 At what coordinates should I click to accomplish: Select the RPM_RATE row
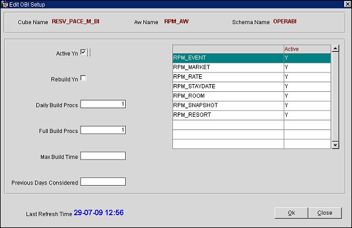252,77
